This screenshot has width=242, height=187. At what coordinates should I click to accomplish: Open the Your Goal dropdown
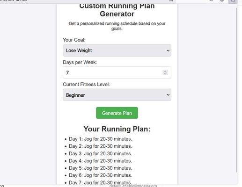pyautogui.click(x=117, y=50)
